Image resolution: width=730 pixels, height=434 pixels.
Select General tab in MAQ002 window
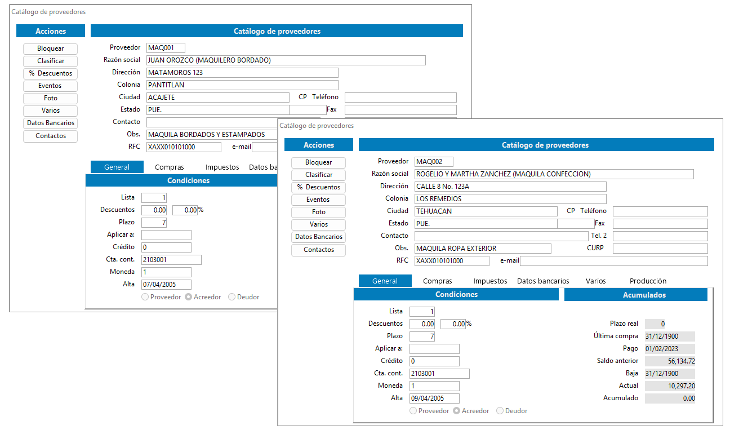coord(385,281)
